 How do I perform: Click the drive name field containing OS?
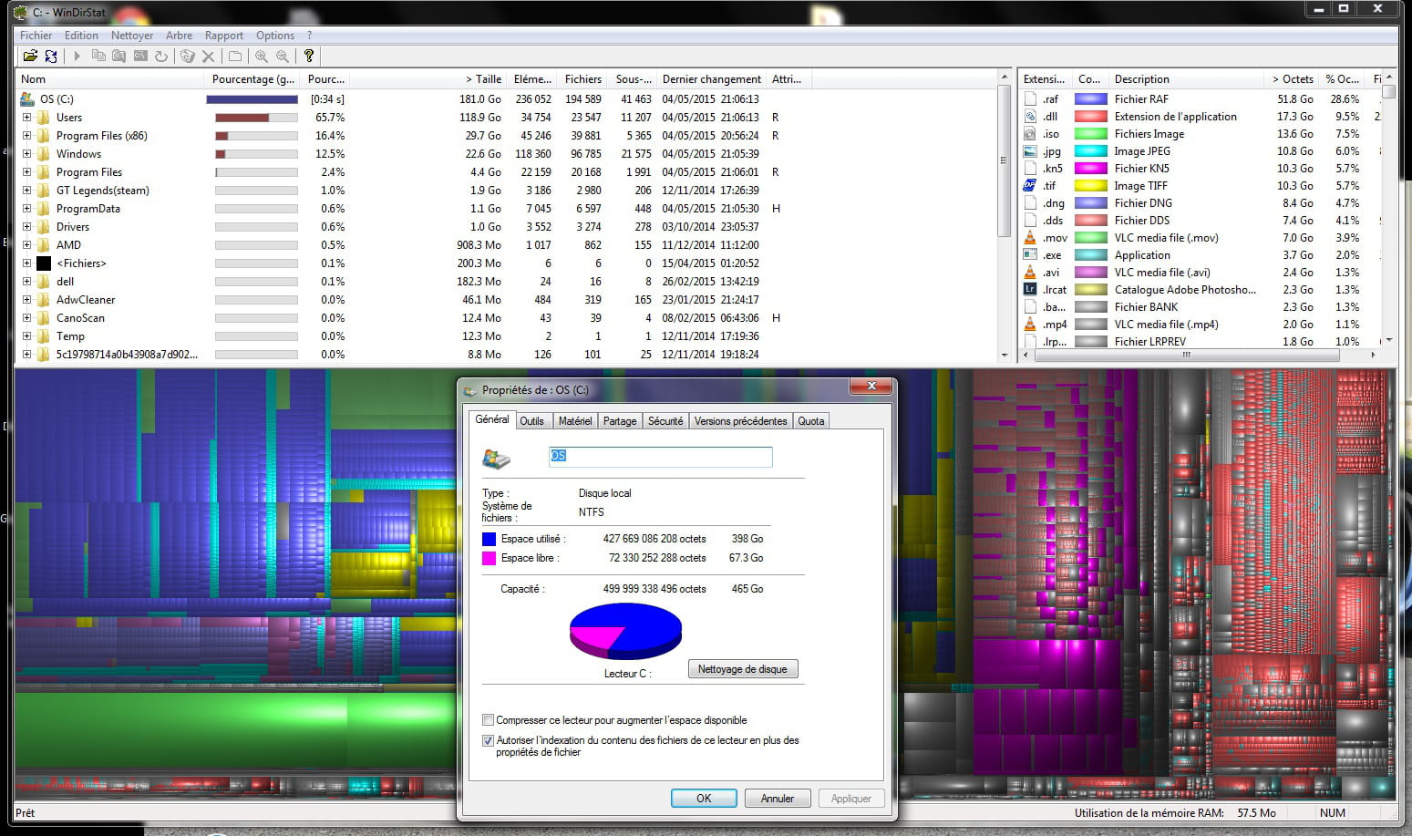point(660,456)
